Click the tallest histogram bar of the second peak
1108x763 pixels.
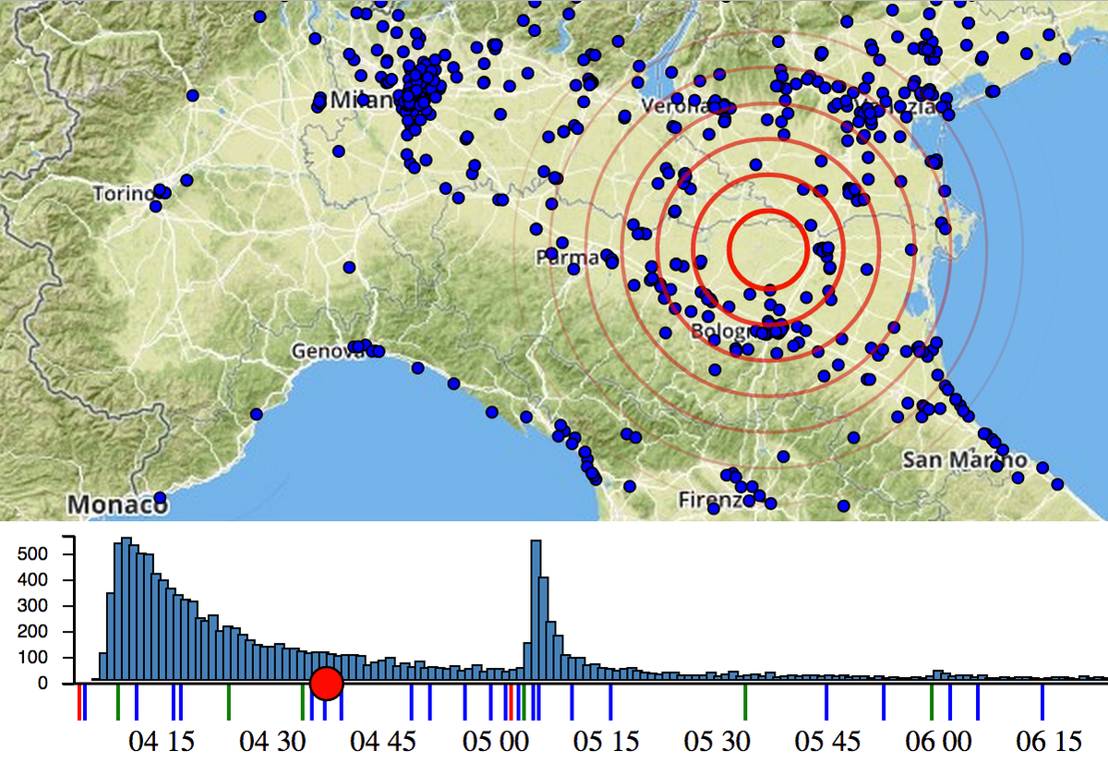[536, 612]
